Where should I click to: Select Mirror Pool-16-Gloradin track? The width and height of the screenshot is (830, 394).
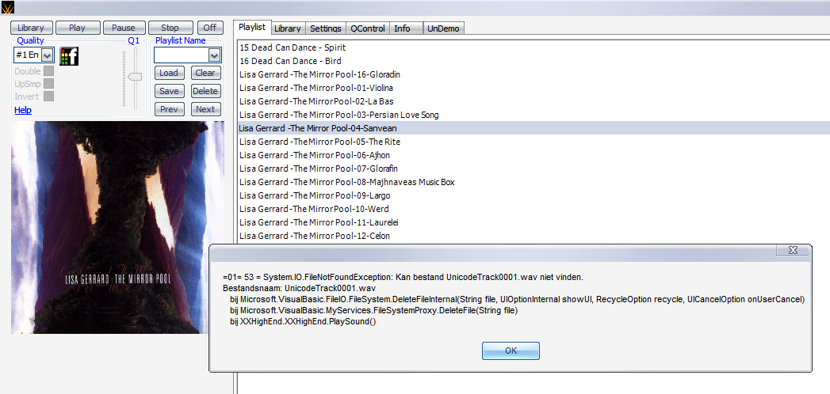[534, 74]
